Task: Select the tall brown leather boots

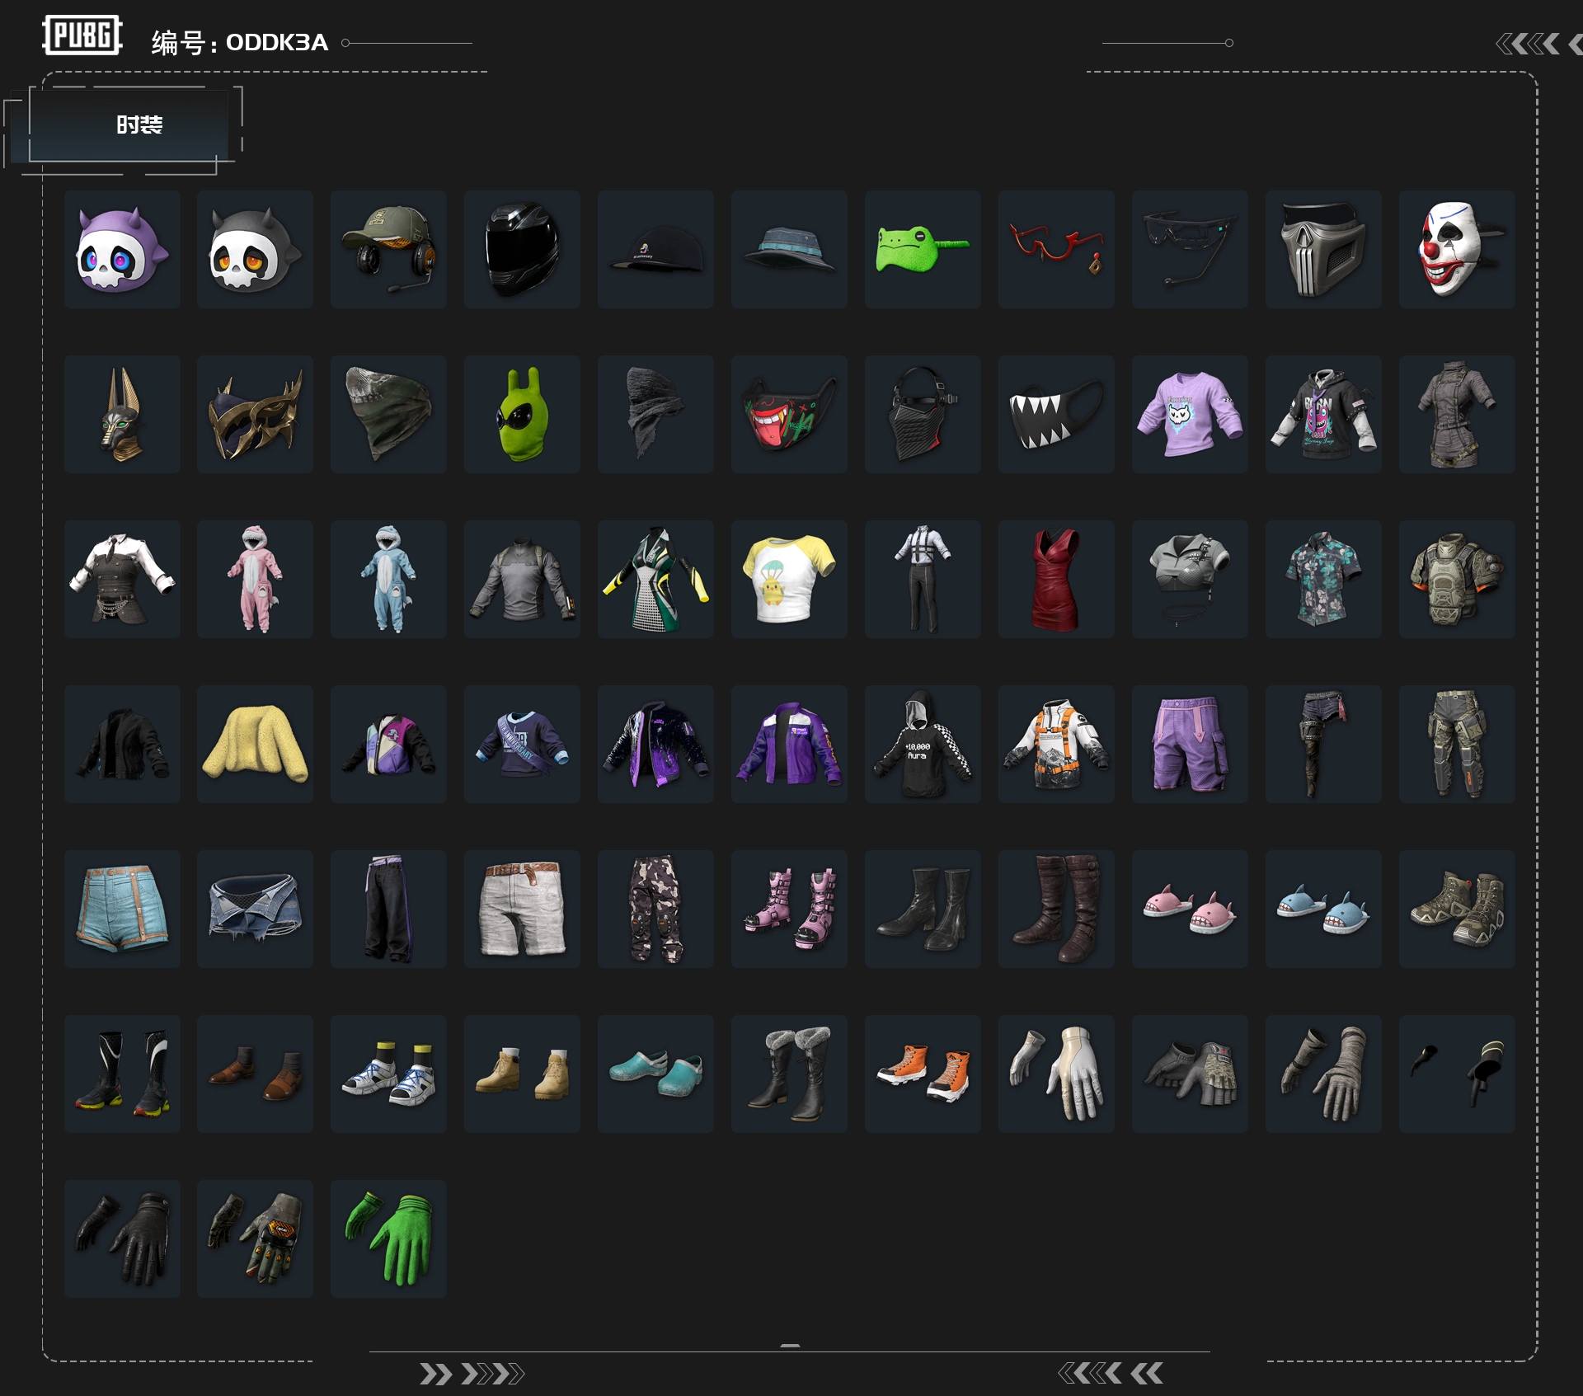Action: 1056,909
